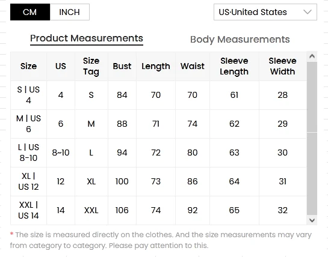
Task: Click the Bust column header
Action: (x=122, y=66)
